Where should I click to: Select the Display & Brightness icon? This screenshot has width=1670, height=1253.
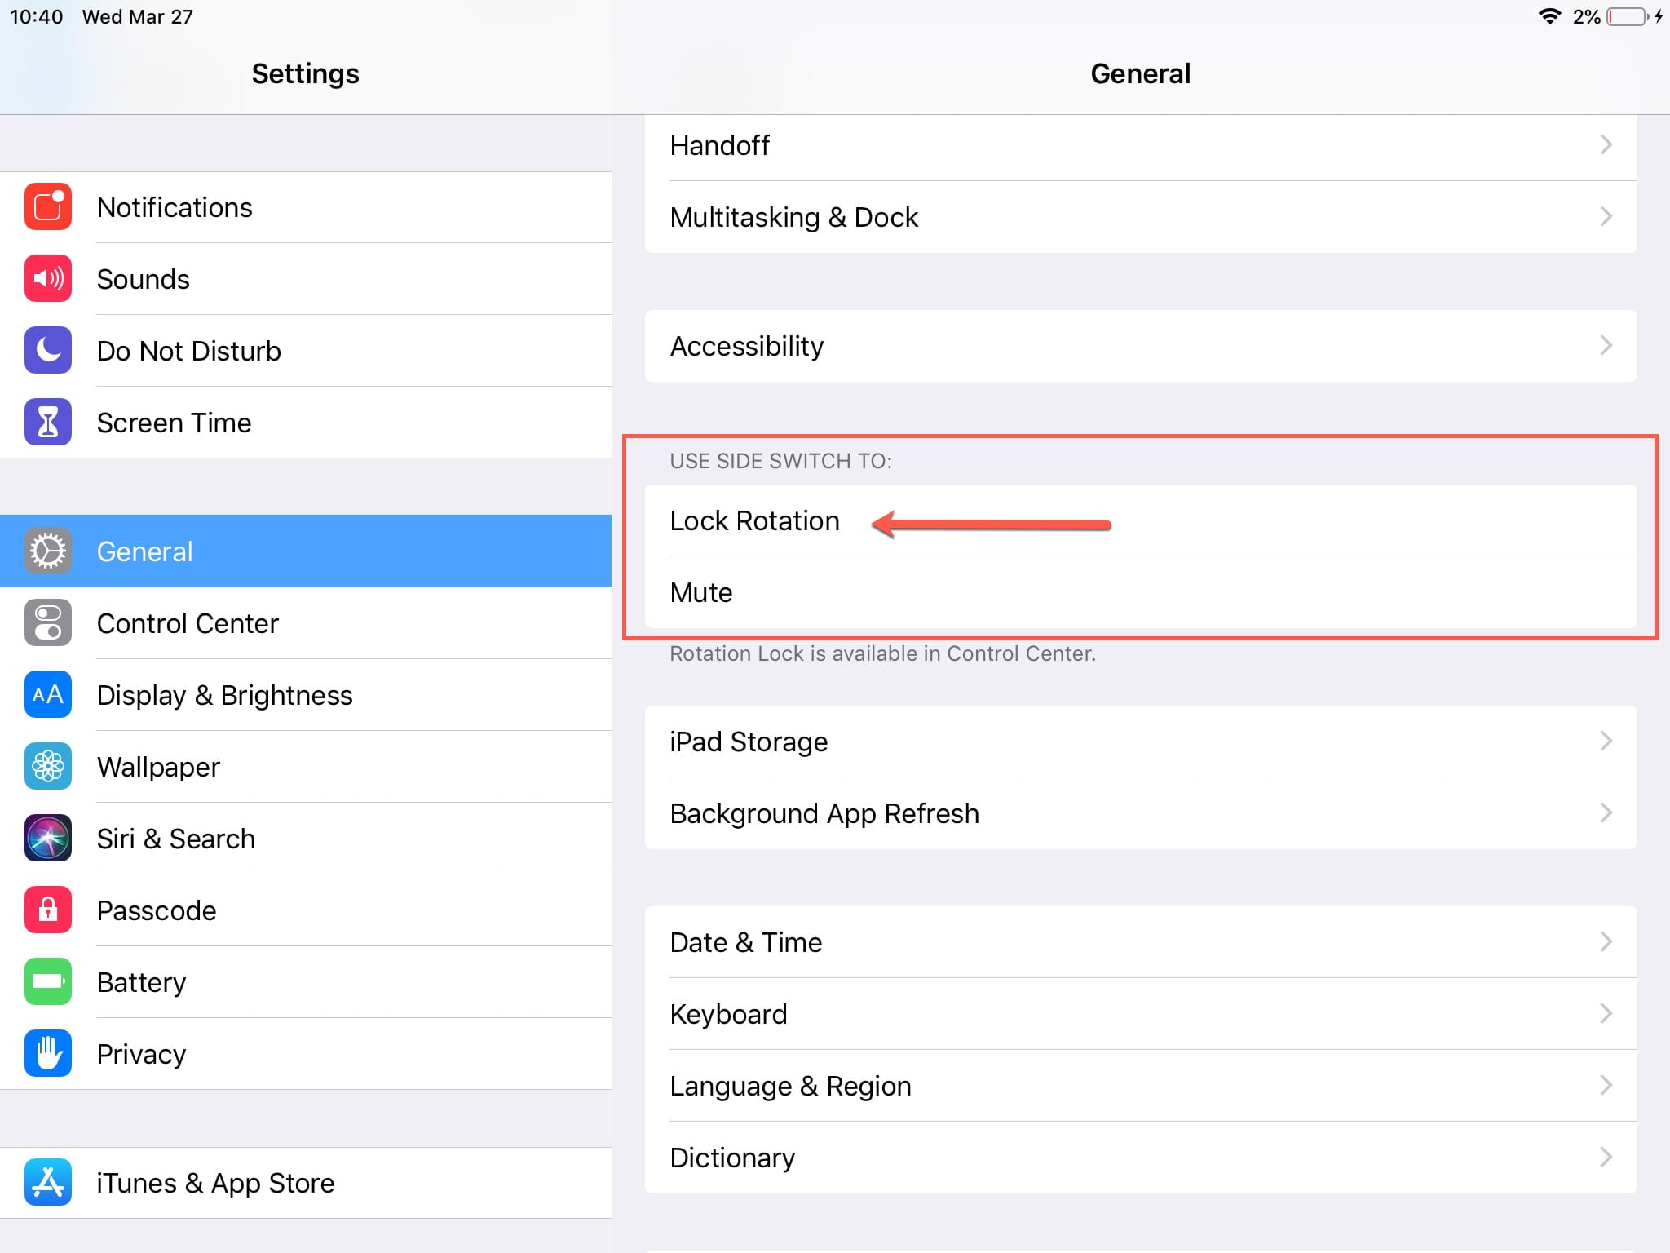pos(46,693)
